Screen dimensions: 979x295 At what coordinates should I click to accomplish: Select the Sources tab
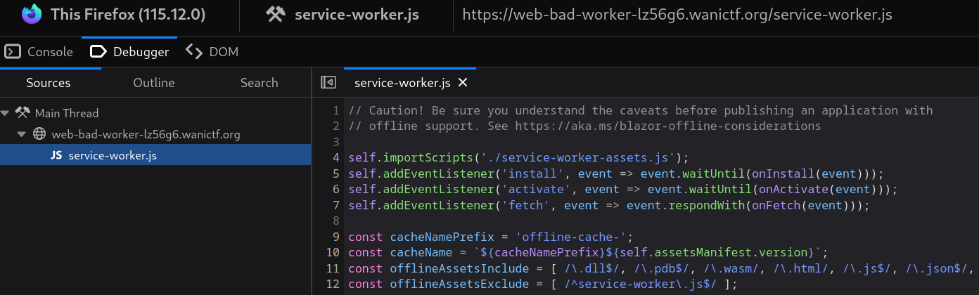coord(49,83)
